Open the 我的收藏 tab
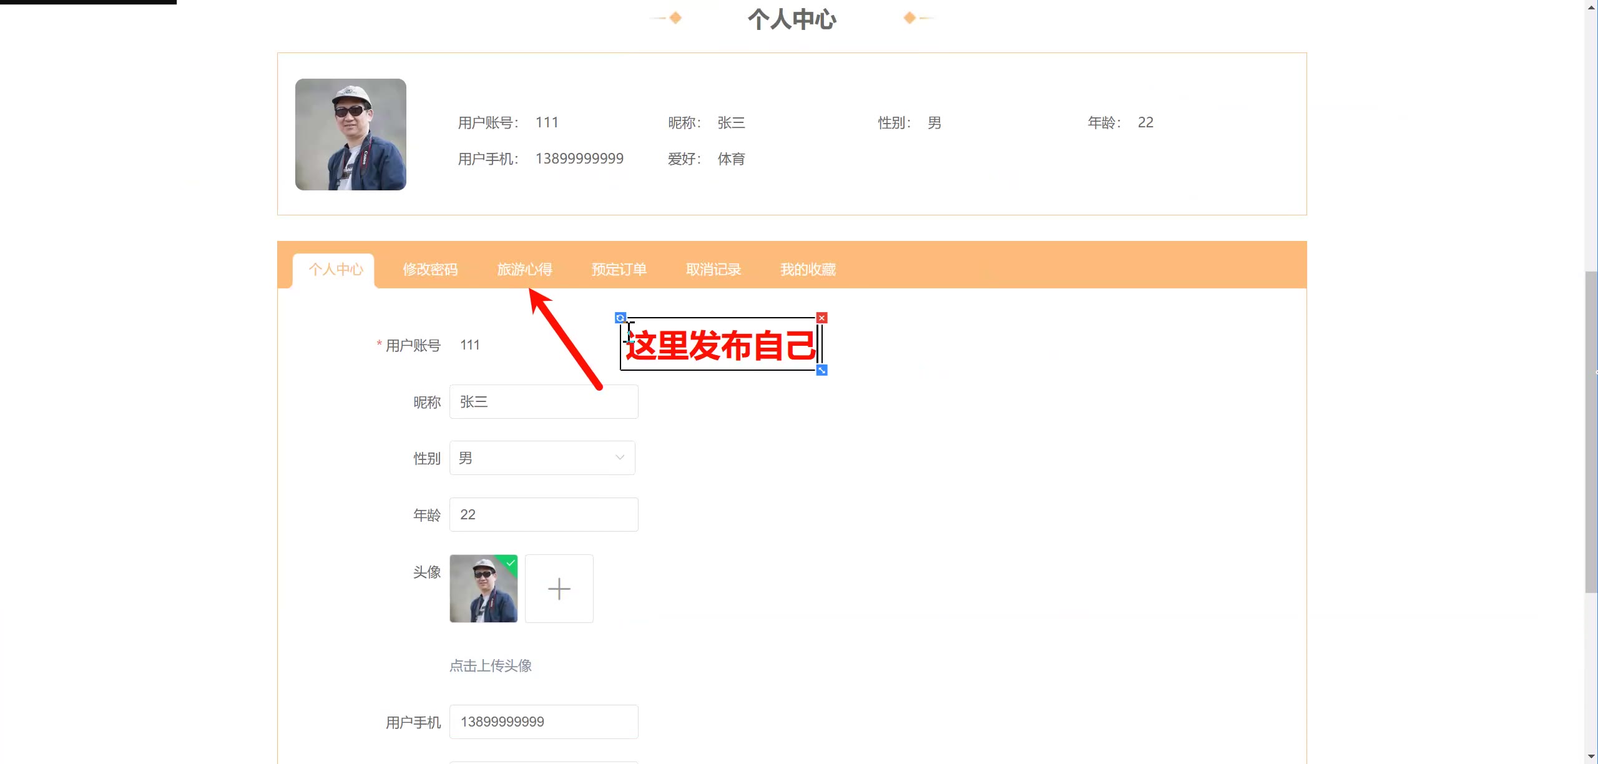This screenshot has width=1598, height=764. click(808, 270)
